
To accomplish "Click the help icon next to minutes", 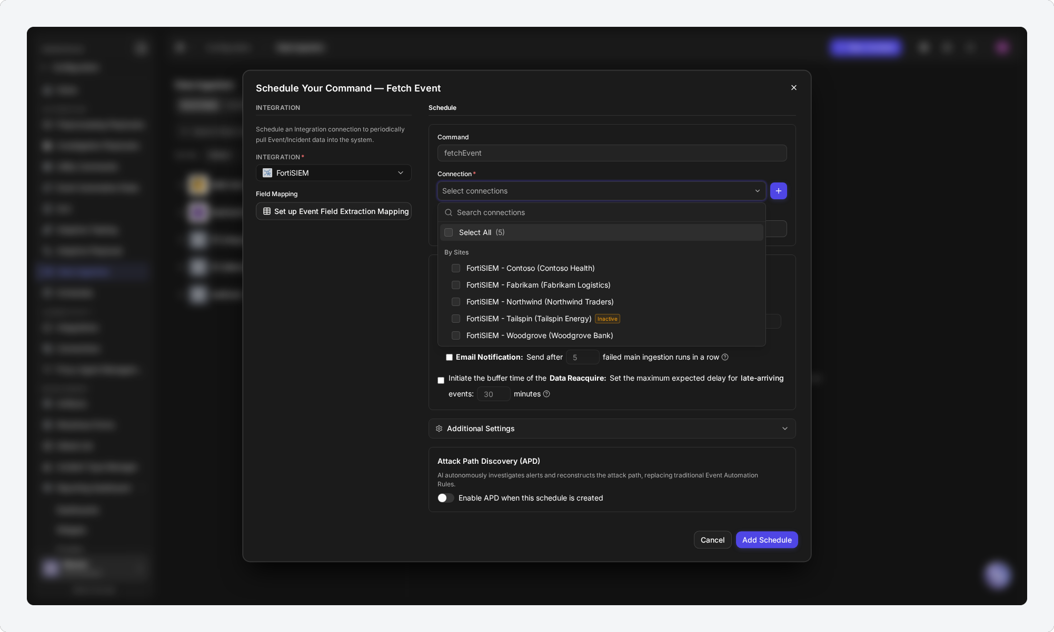I will 546,394.
